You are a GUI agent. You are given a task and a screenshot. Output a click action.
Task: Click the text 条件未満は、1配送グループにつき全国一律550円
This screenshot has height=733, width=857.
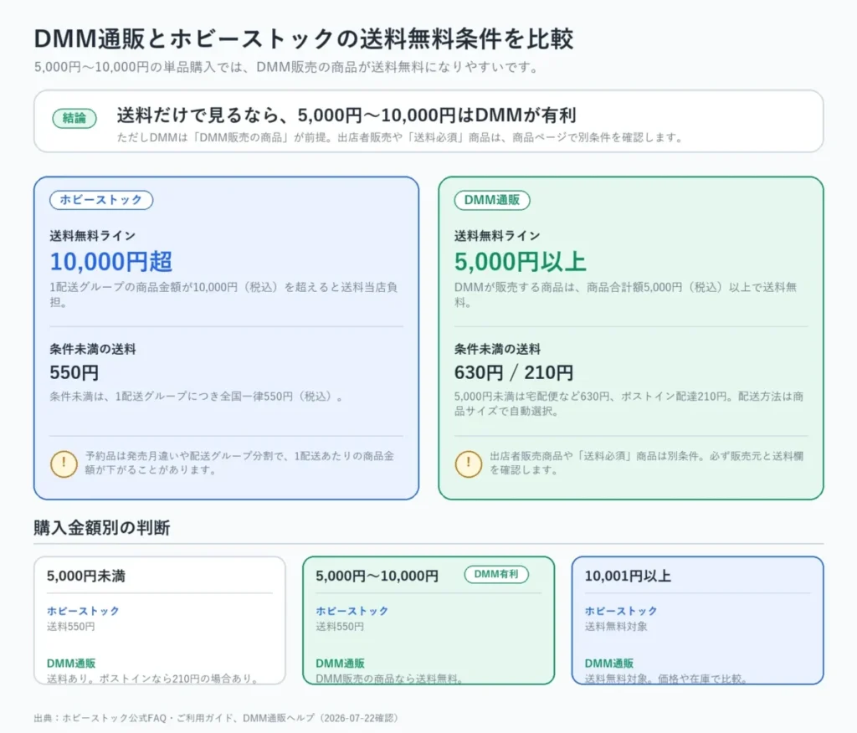tap(198, 397)
